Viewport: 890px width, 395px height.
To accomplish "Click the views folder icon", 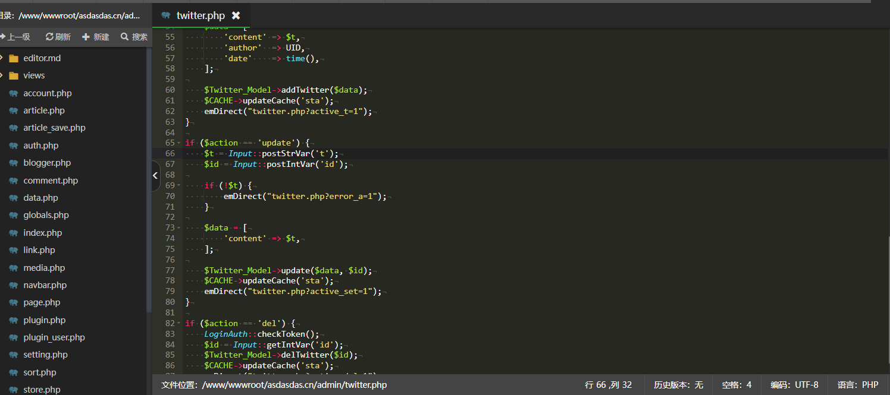I will pyautogui.click(x=12, y=75).
